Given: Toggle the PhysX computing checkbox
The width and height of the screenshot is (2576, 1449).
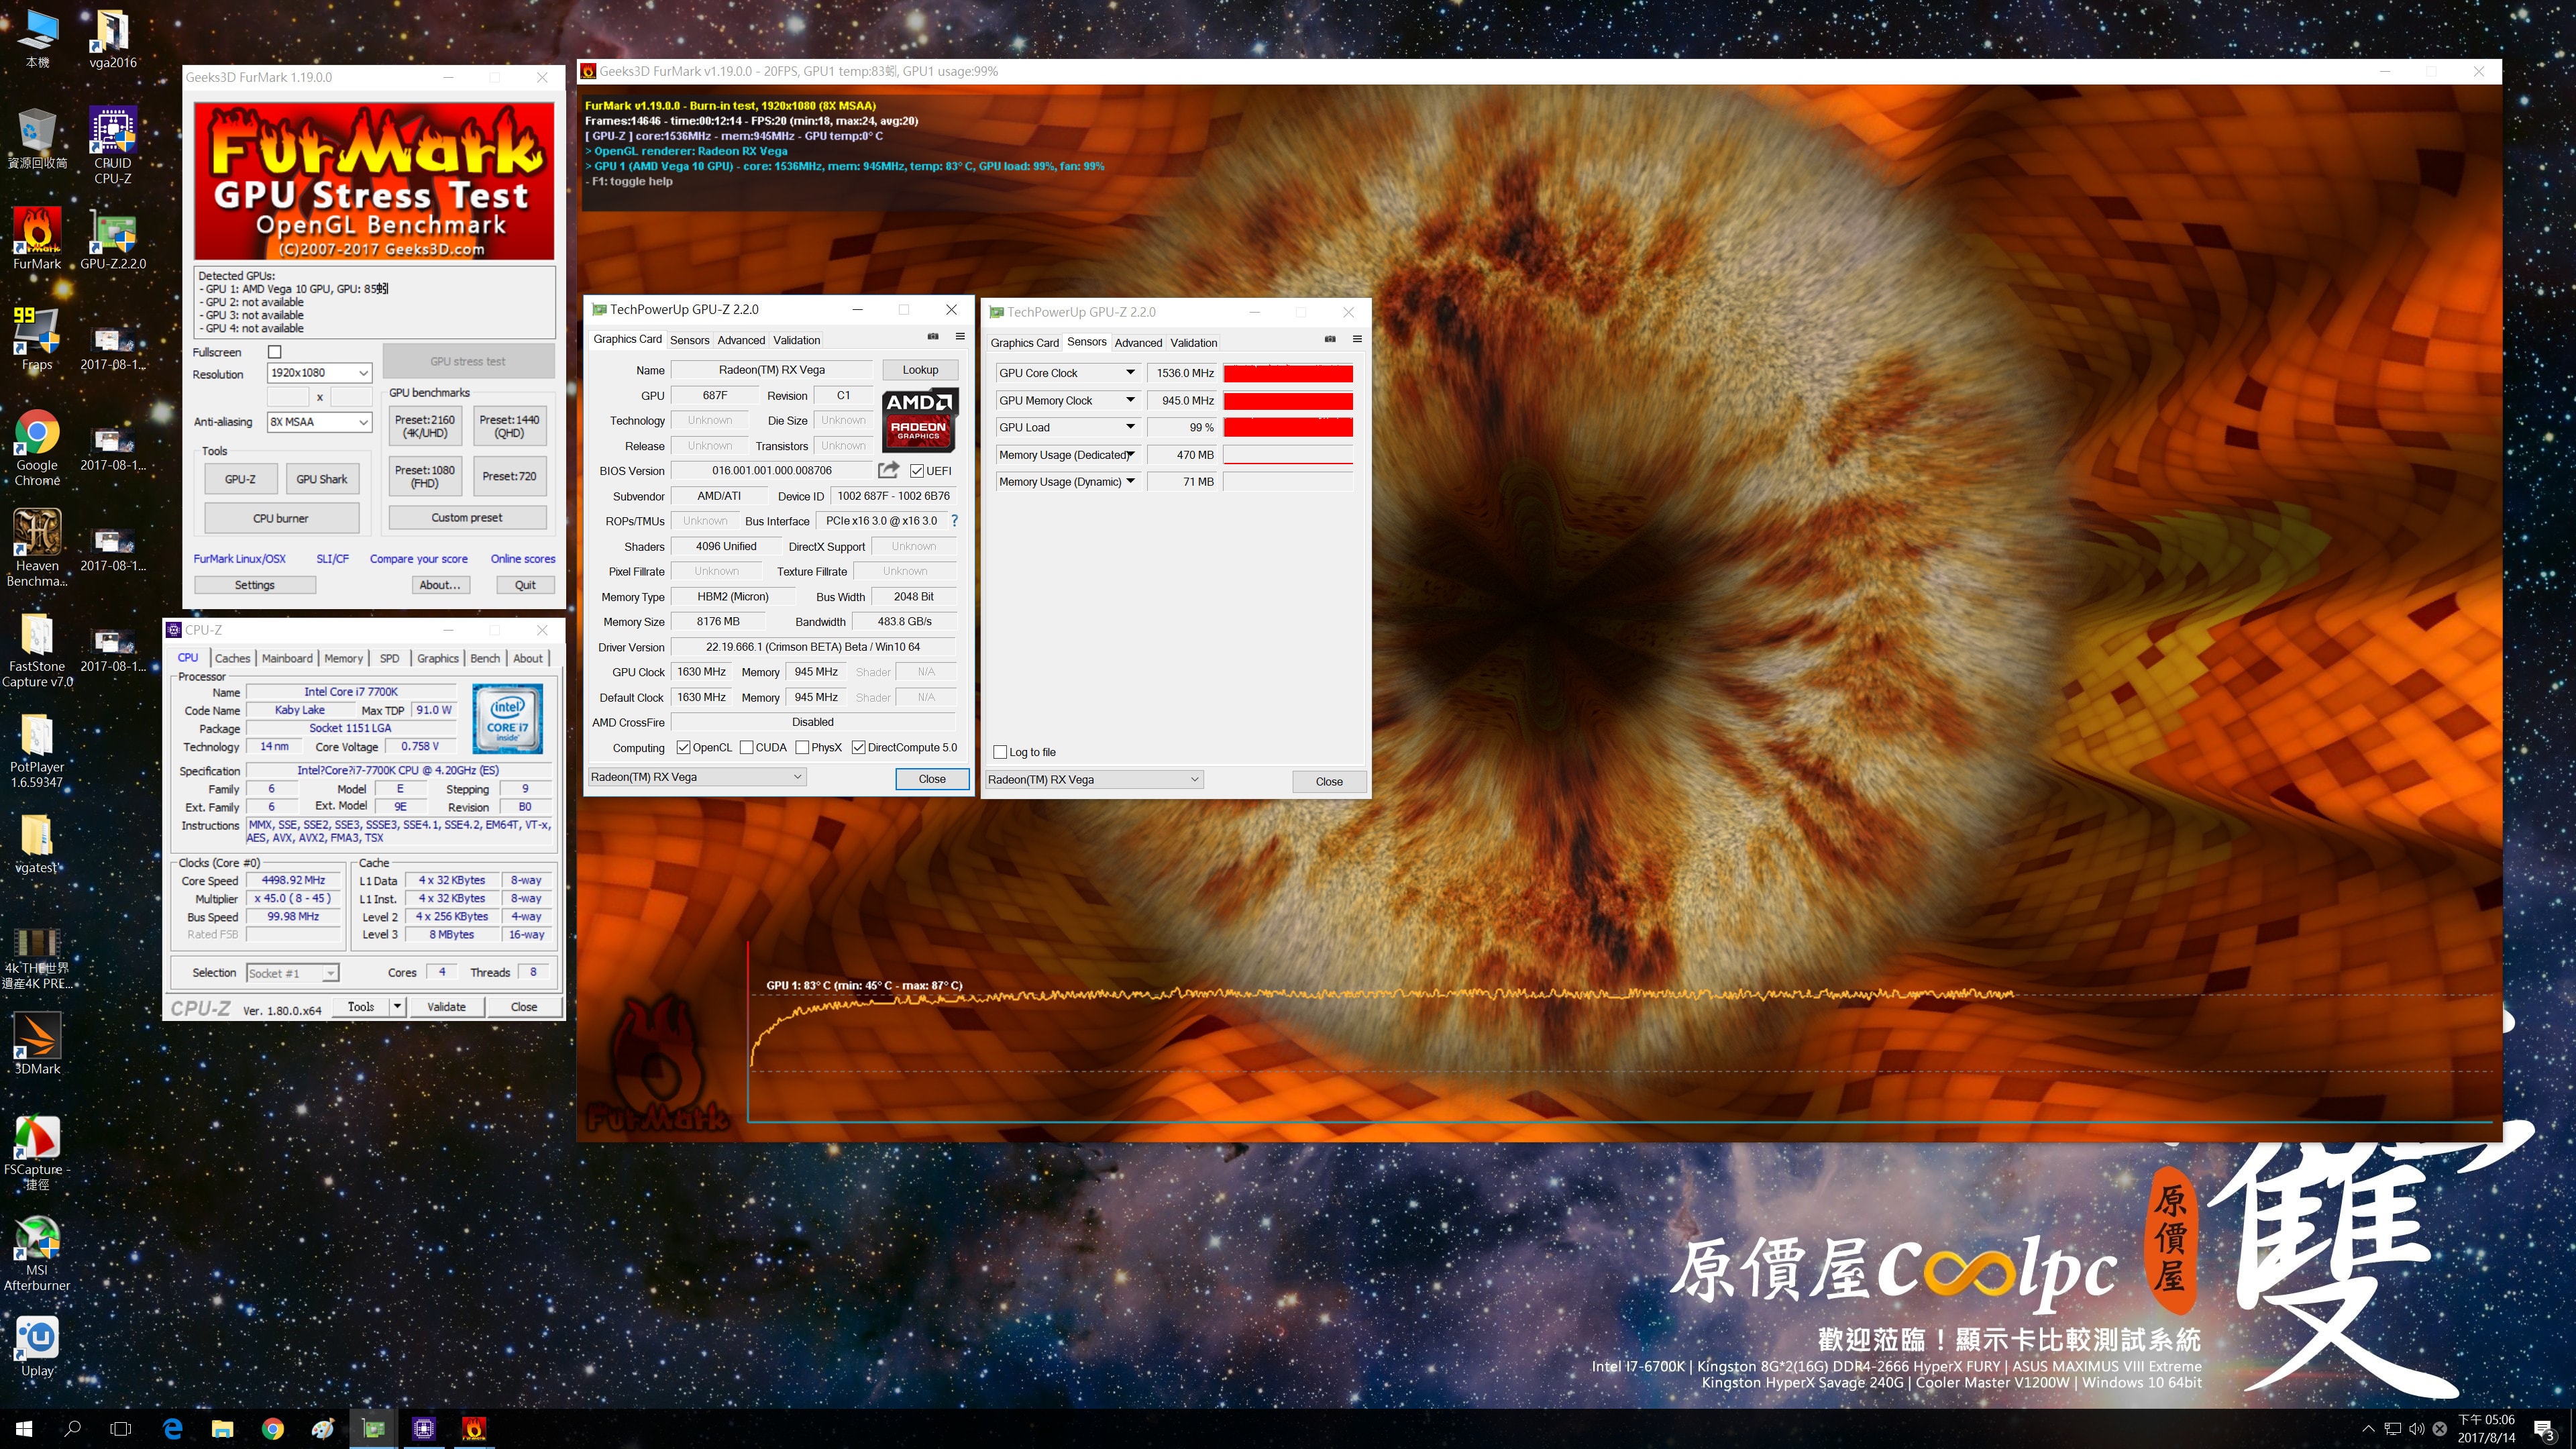Looking at the screenshot, I should click(802, 747).
